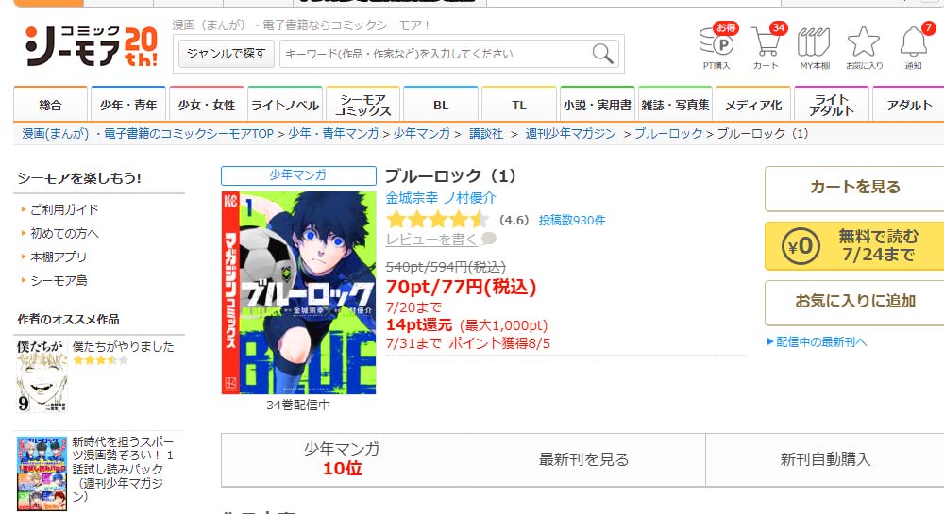Open author link 金城宗幸
Viewport: 944px width, 514px height.
(x=412, y=198)
